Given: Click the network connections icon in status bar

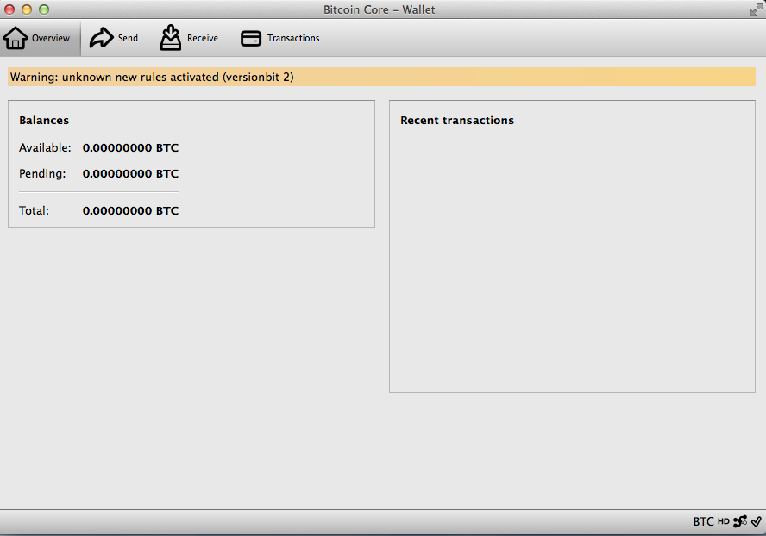Looking at the screenshot, I should point(739,522).
